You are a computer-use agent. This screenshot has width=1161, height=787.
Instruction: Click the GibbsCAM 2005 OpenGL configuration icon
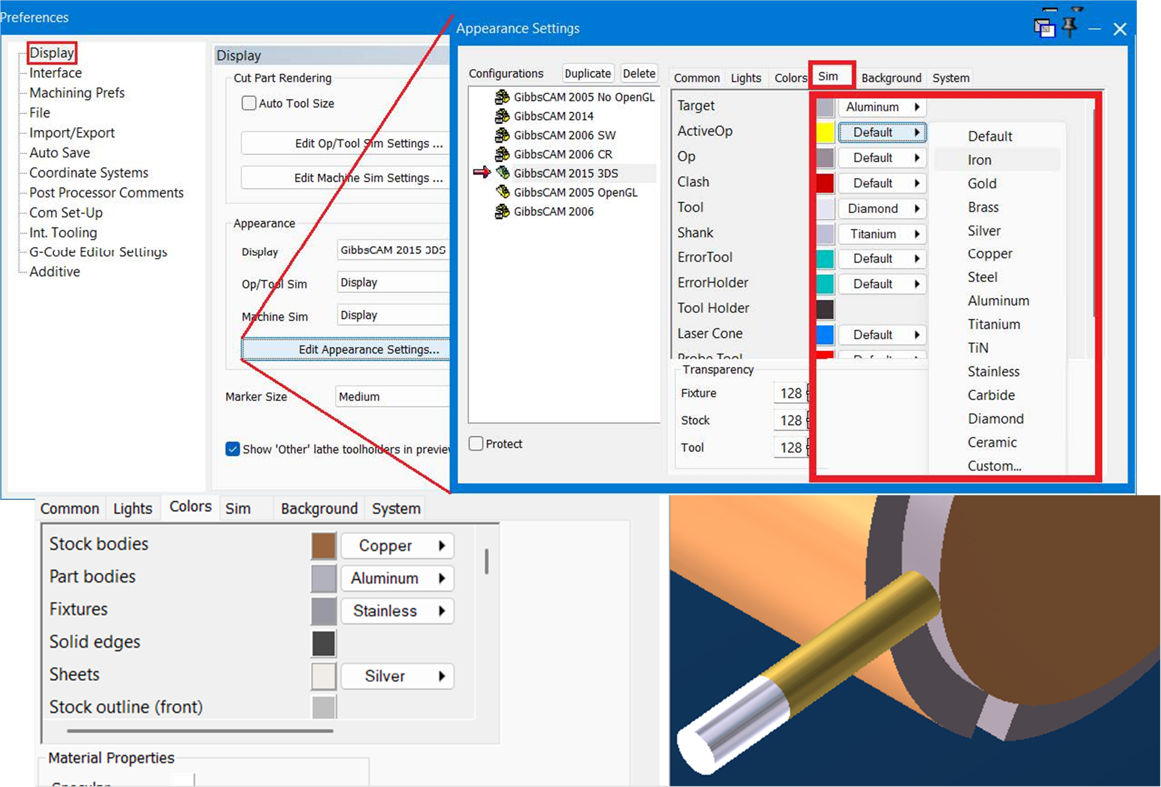coord(502,192)
